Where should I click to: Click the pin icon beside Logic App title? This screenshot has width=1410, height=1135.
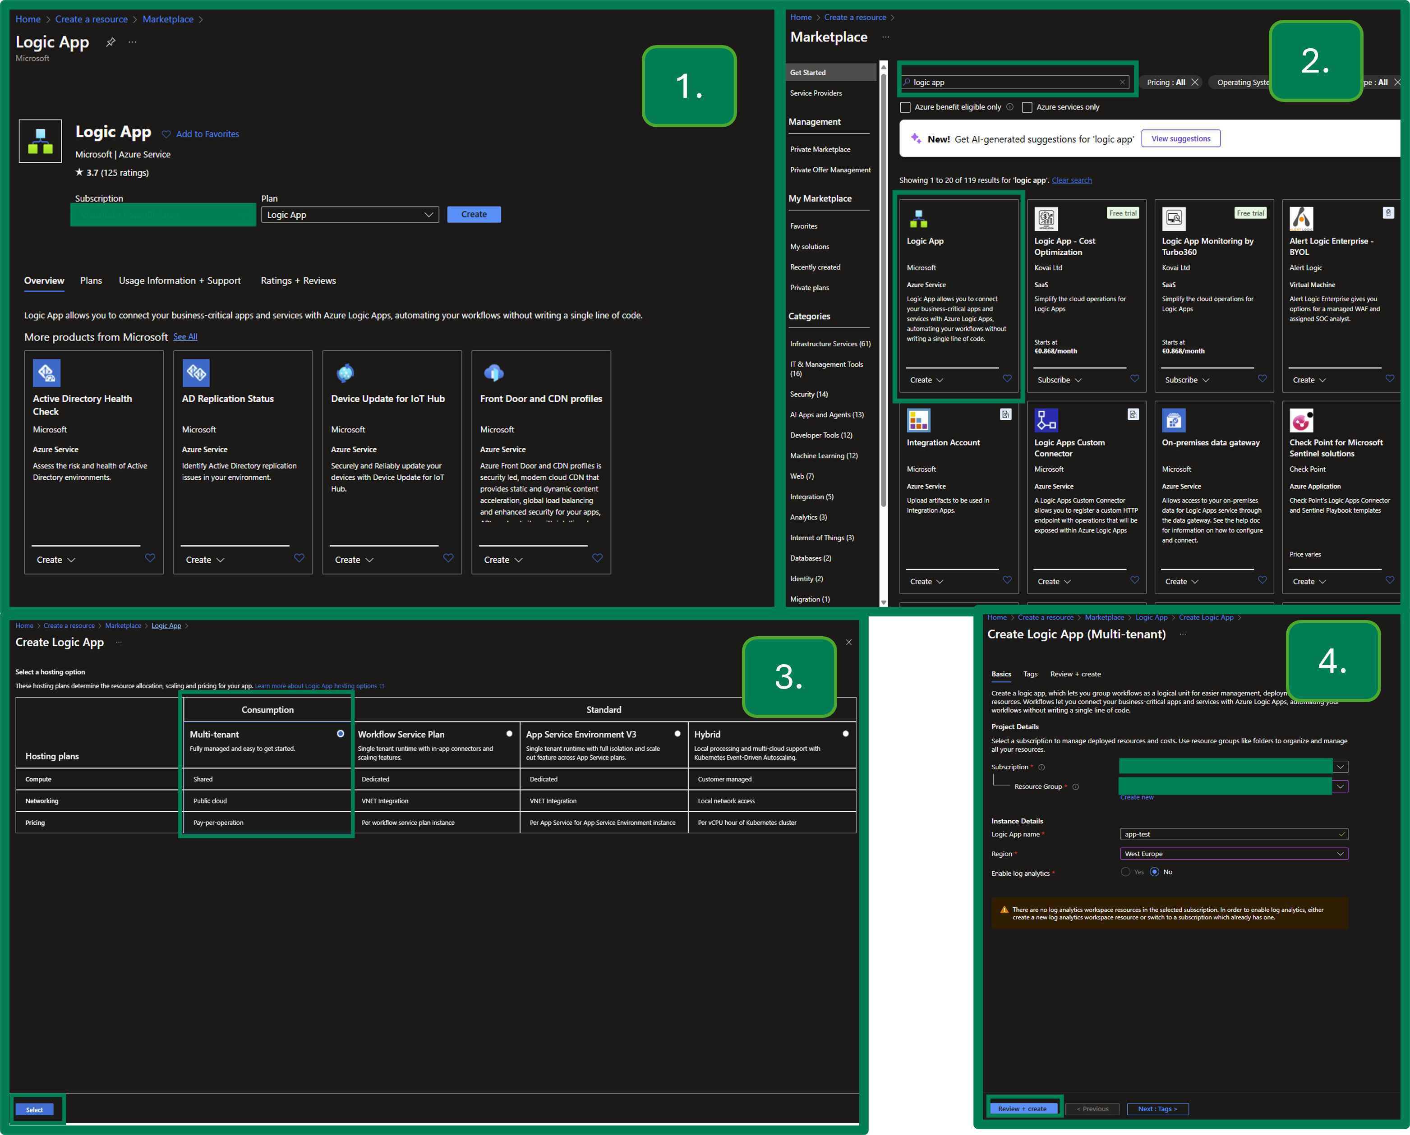(x=111, y=42)
